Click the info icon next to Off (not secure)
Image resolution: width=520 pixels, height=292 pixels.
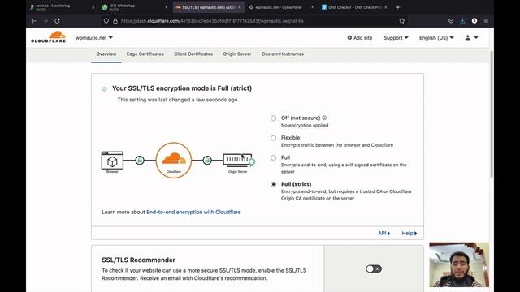pos(324,118)
